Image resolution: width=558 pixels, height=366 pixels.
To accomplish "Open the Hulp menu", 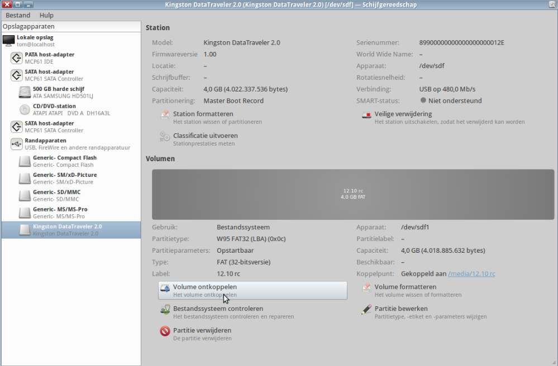I will point(46,15).
